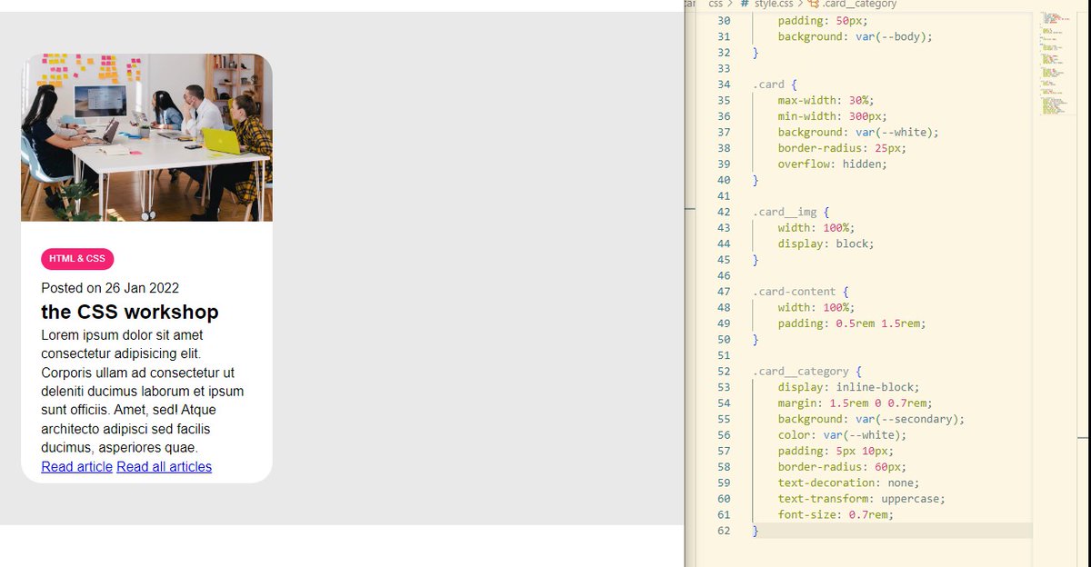Click the closing brace on highlighted line 62

pos(755,530)
